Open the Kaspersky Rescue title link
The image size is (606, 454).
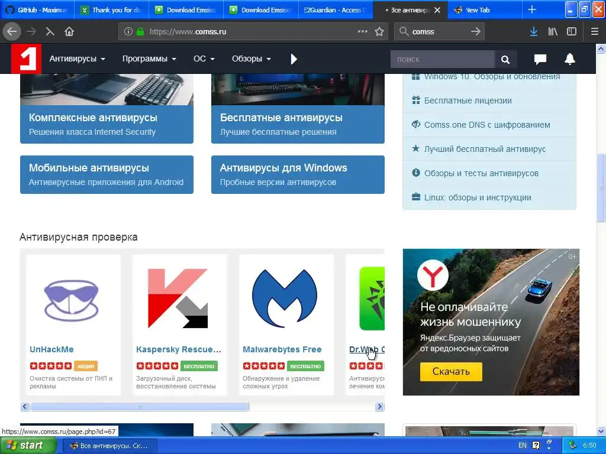coord(179,349)
